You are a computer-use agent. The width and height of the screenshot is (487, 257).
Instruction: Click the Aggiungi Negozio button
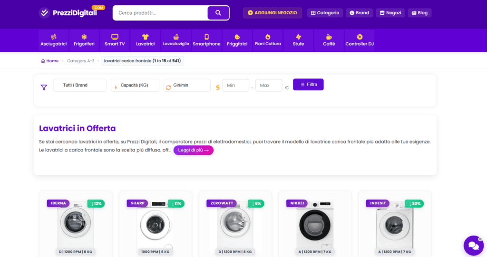pos(273,13)
